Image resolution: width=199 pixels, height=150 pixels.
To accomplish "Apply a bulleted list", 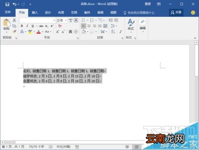I will point(84,20).
